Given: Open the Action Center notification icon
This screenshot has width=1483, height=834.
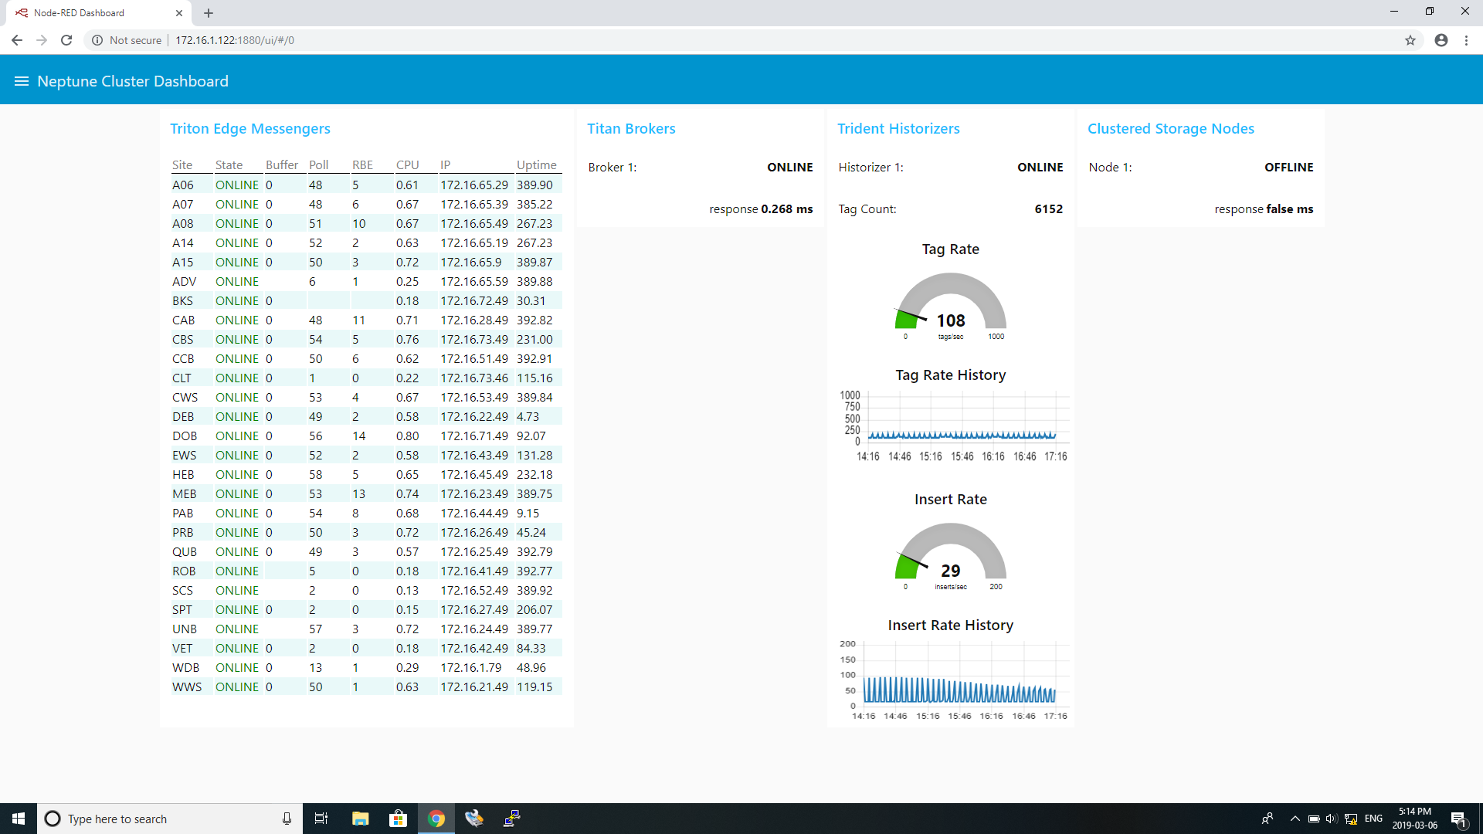Looking at the screenshot, I should point(1461,819).
